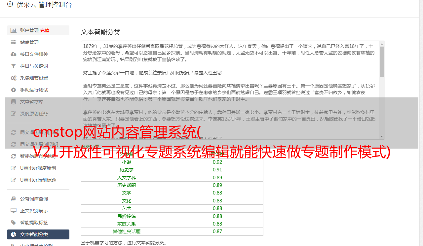This screenshot has height=246, width=423.
Task: Click the pie chart icon for 文本智能分类
Action: tap(14, 234)
